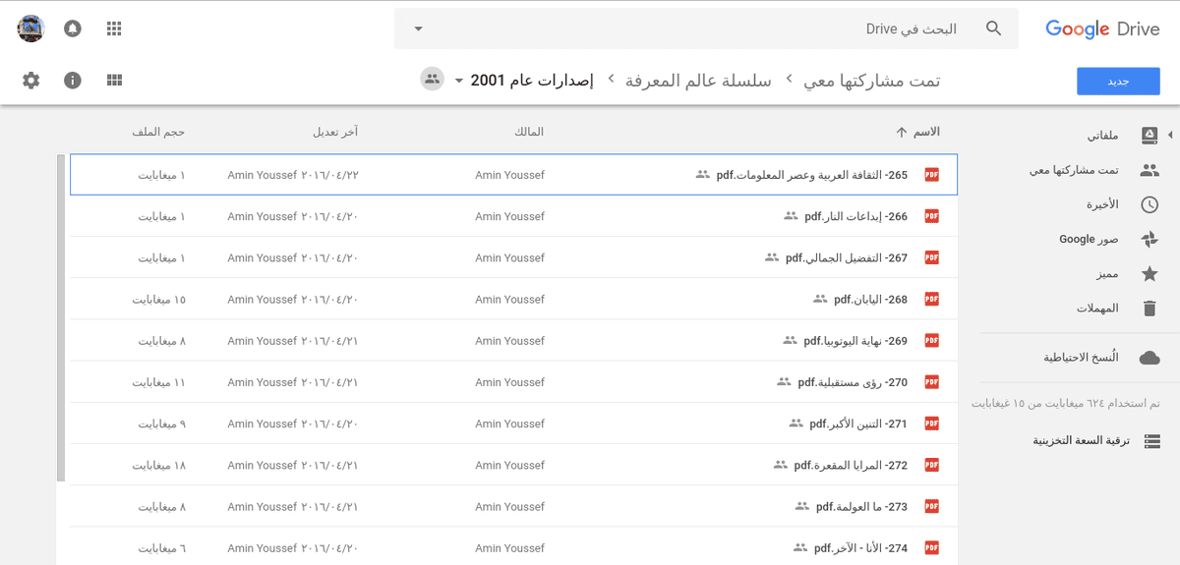The height and width of the screenshot is (565, 1180).
Task: Expand the ملفاتي tree arrow
Action: coord(1170,135)
